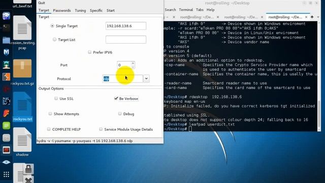Switch to the third root@rolling terminal tab
The height and width of the screenshot is (183, 325).
click(x=241, y=17)
